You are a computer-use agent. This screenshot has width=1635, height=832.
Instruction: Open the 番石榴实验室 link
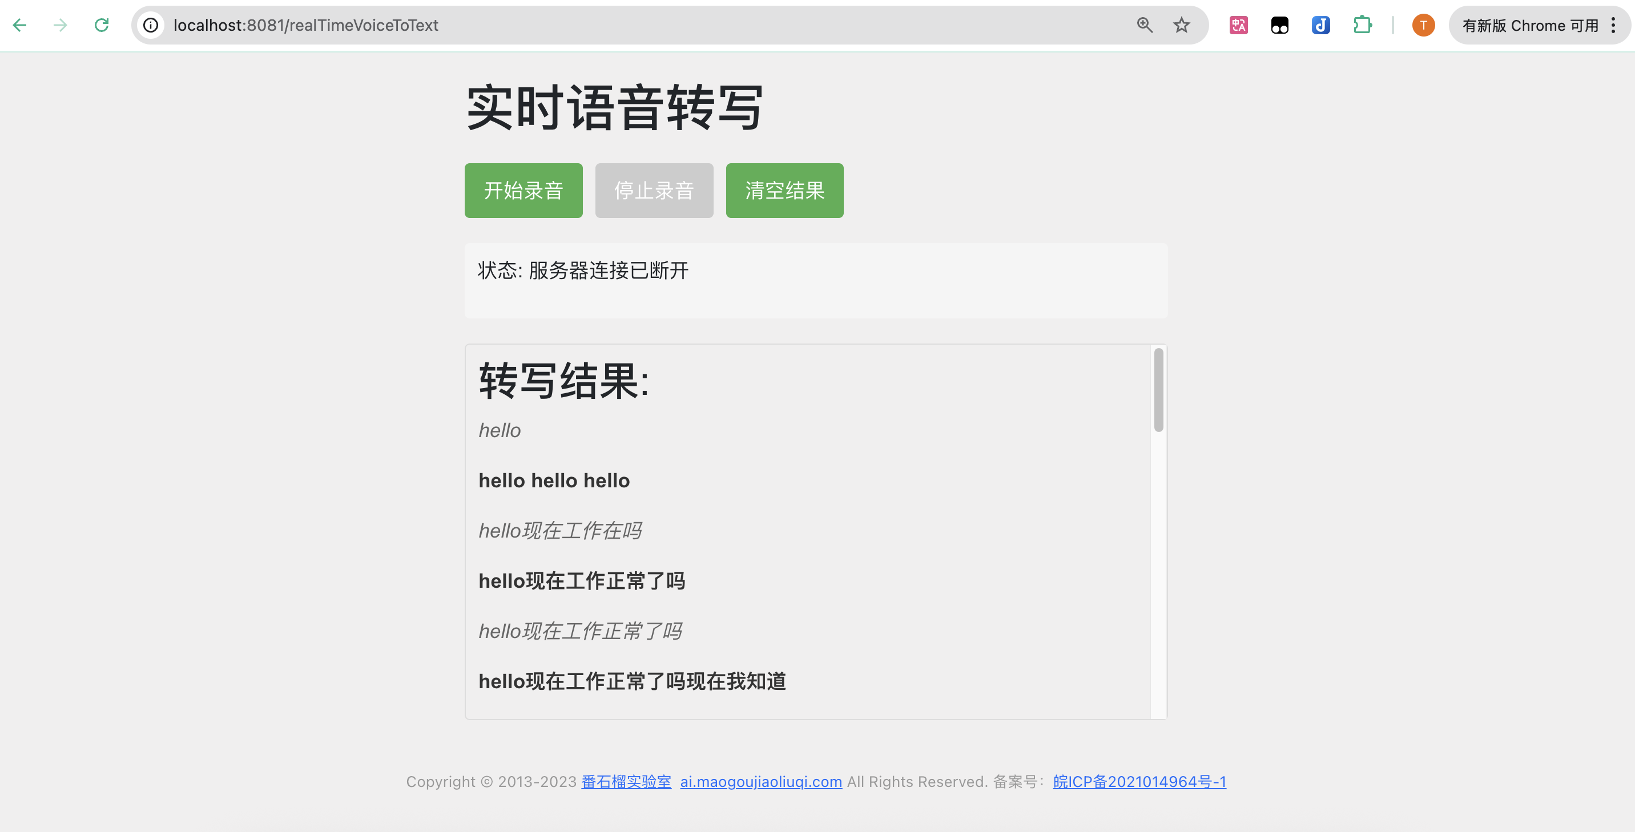tap(626, 781)
